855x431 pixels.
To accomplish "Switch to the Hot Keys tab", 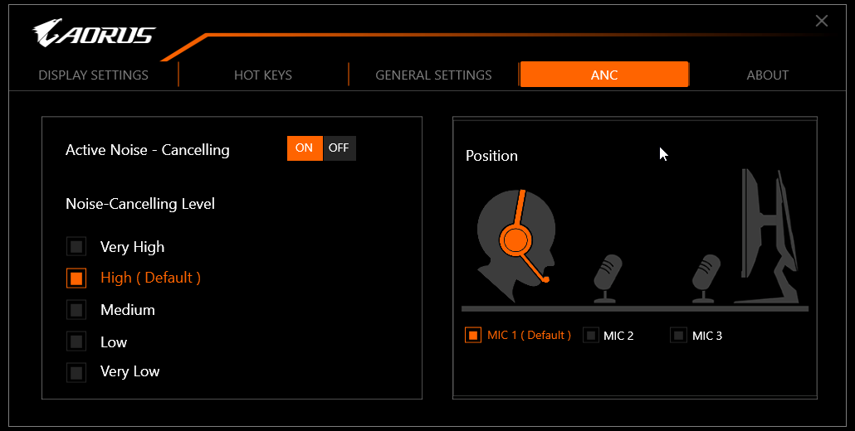I will tap(263, 75).
